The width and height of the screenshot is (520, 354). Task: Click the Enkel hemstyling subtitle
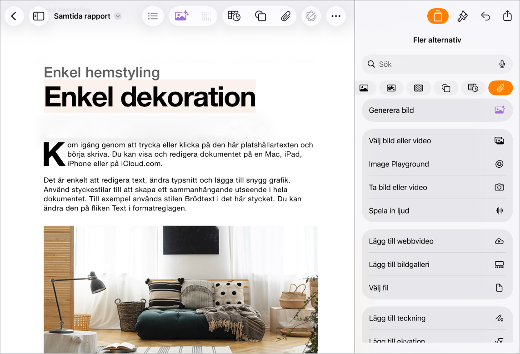102,72
